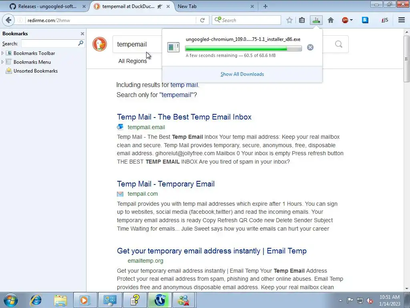Click the downloads progress toolbar button
This screenshot has height=308, width=410.
click(x=316, y=20)
